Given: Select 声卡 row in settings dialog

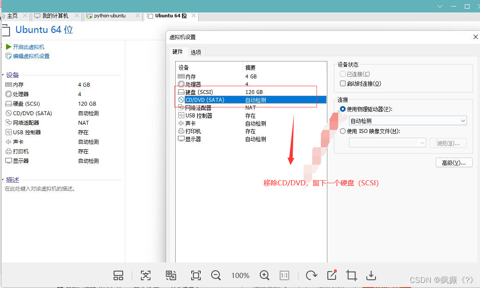Looking at the screenshot, I should (x=251, y=123).
